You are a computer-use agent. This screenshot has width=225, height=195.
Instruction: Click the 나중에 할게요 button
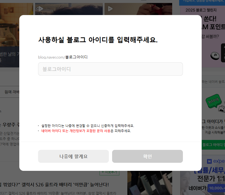coord(73,156)
